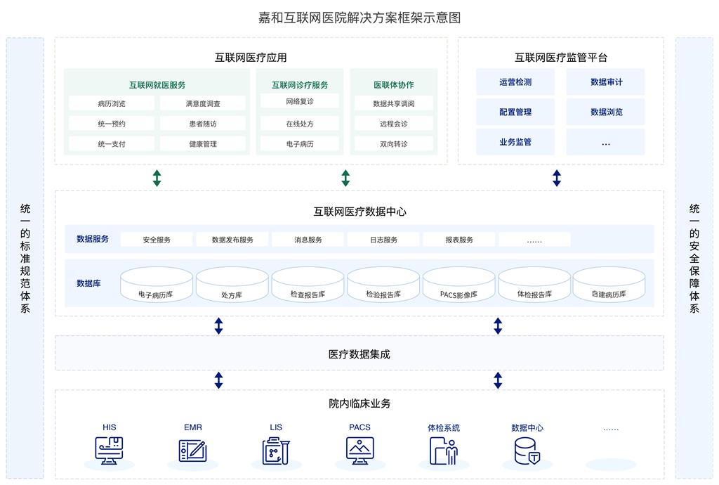The height and width of the screenshot is (485, 719).
Task: Click the green arrow below 互联网就医服务
Action: (x=157, y=178)
